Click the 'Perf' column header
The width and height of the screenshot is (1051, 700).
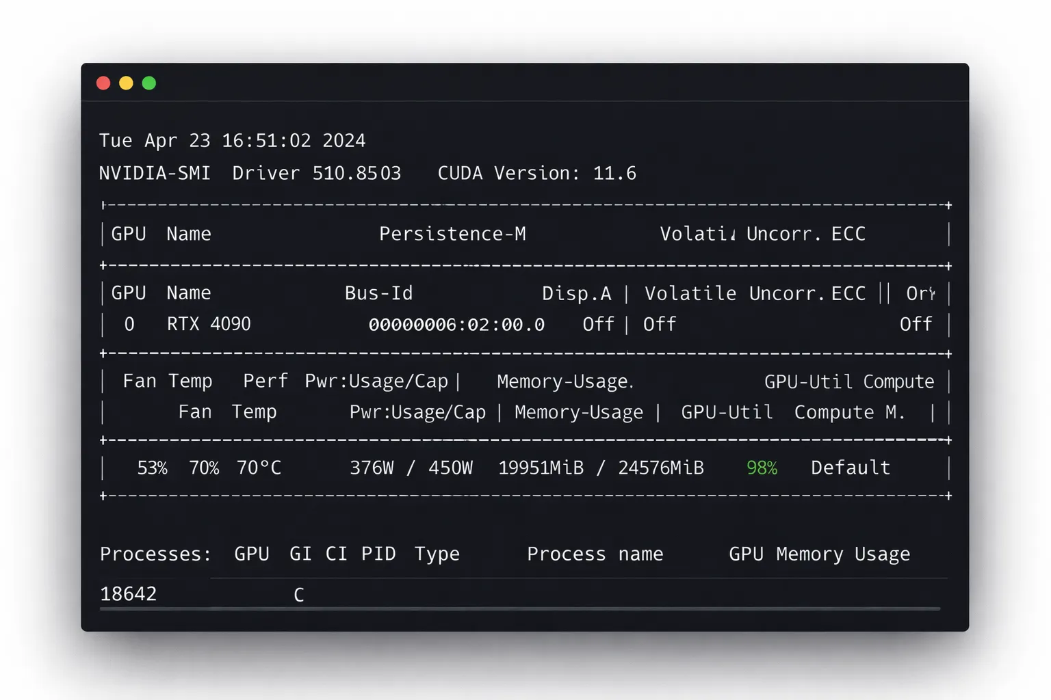coord(265,381)
